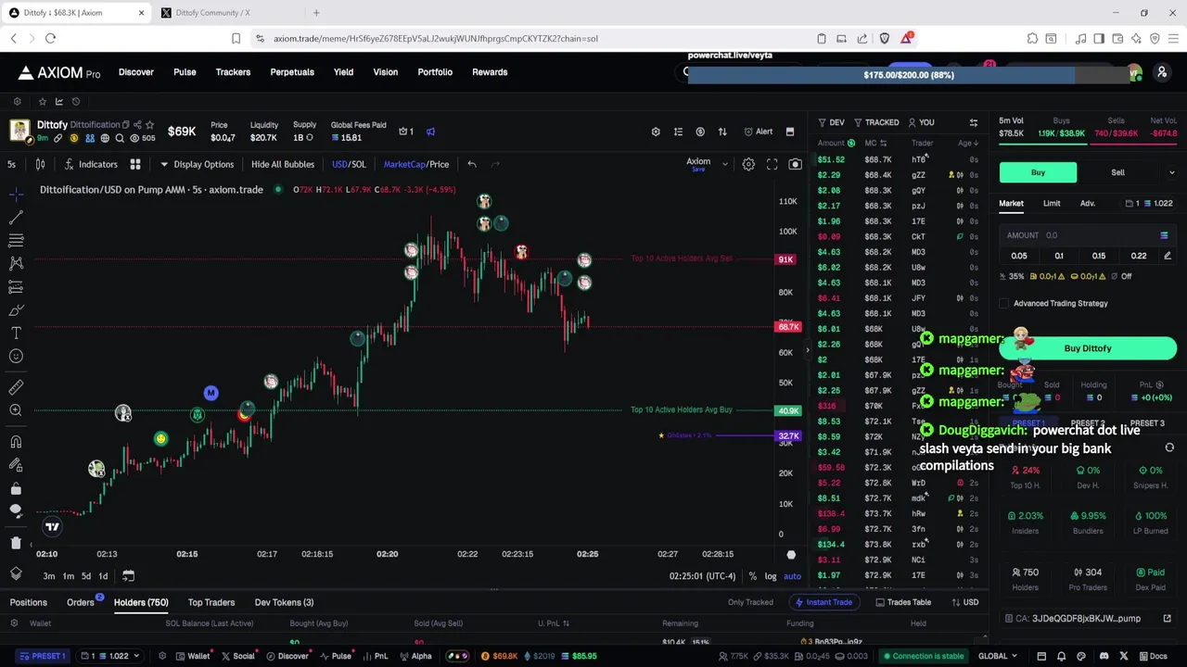Undo the last chart action
Viewport: 1187px width, 667px height.
pos(472,164)
